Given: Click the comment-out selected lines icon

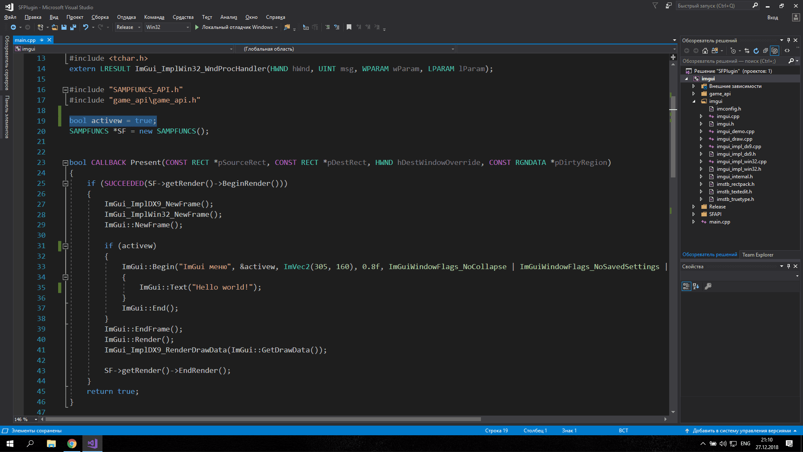Looking at the screenshot, I should tap(327, 27).
